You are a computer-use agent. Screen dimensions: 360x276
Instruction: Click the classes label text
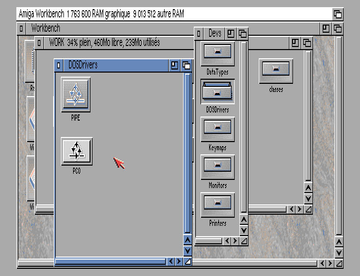tap(276, 89)
